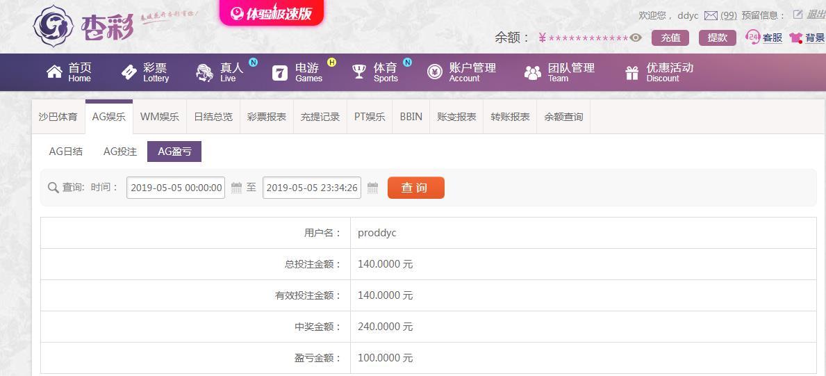This screenshot has height=376, width=826.
Task: Click the 杏彩 site logo
Action: [x=83, y=25]
